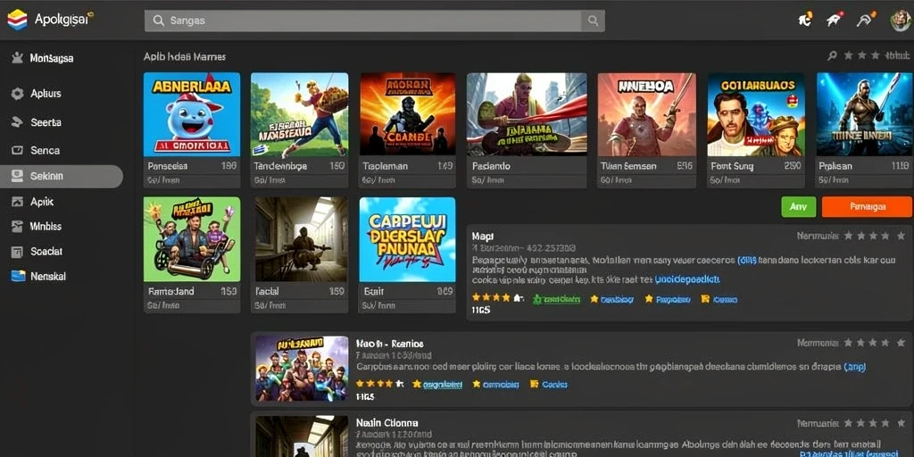Open the Scaclat sidebar icon
The image size is (914, 457).
[18, 252]
